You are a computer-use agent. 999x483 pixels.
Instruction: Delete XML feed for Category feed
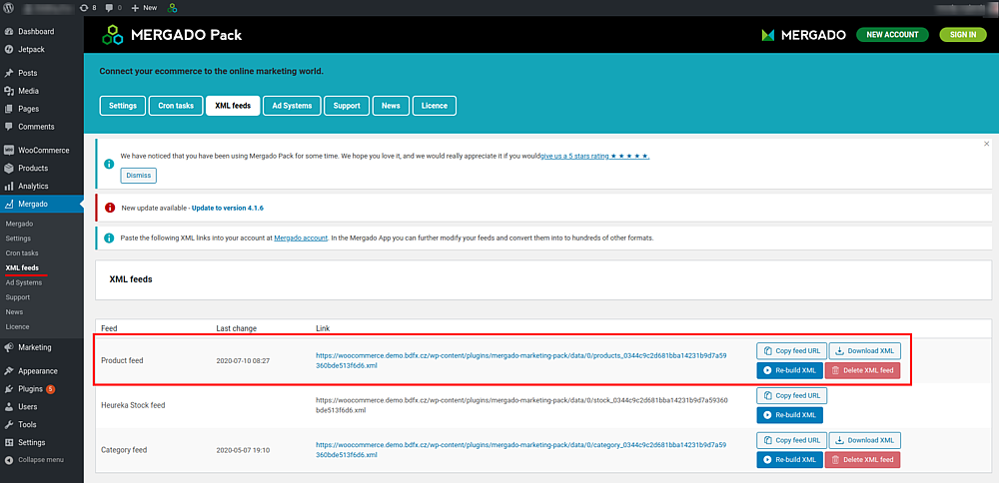pos(863,460)
